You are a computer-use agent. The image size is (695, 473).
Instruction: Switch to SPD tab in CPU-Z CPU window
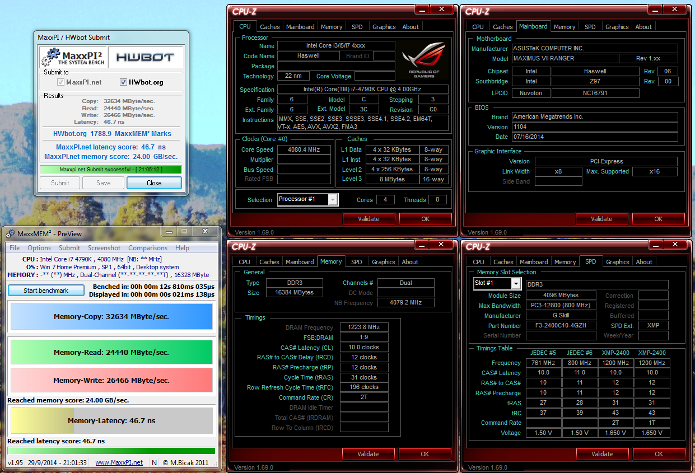(x=357, y=27)
